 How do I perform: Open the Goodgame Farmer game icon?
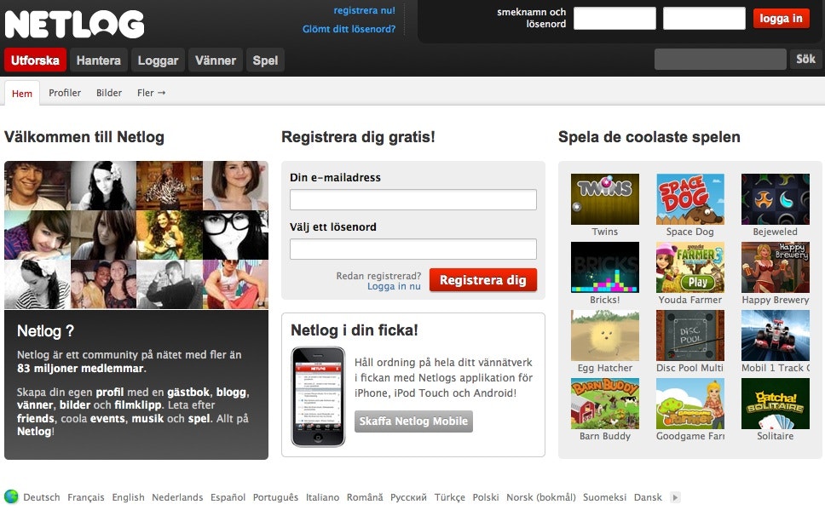click(689, 404)
